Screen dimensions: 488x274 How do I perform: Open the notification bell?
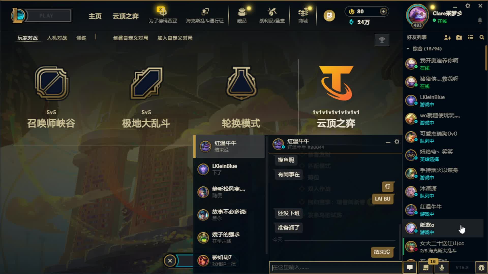(x=480, y=21)
